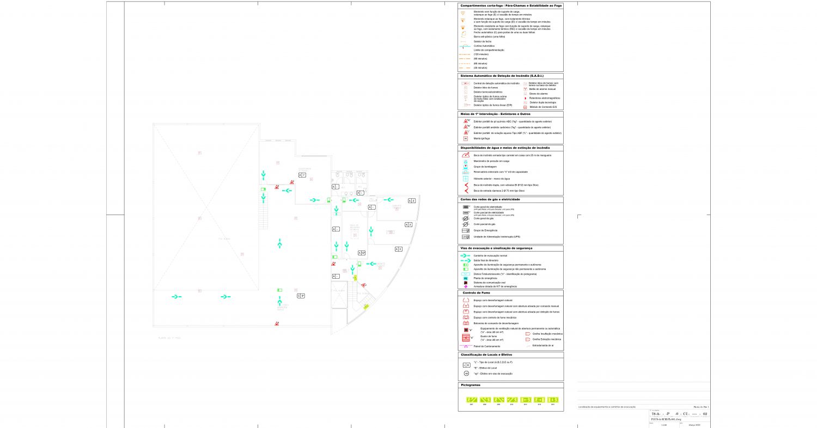
Task: Click the Sistema Automático de Deteção de Incêndio heading
Action: click(502, 76)
